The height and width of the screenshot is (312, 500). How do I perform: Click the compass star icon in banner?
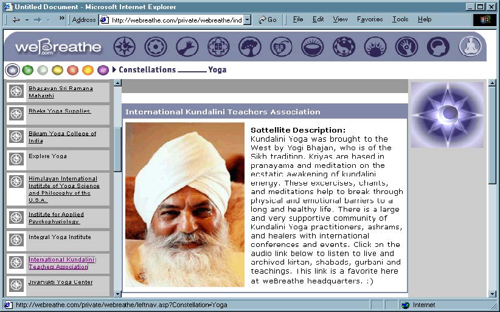click(x=124, y=46)
